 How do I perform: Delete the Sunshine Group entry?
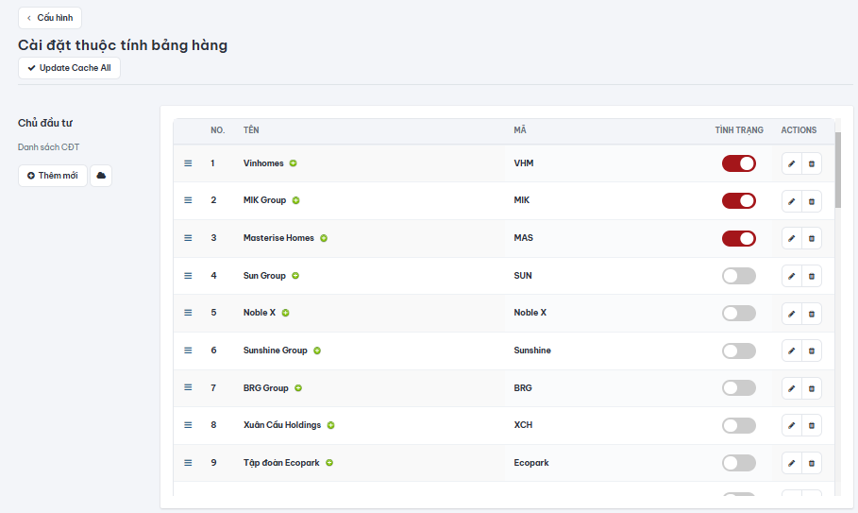click(812, 351)
